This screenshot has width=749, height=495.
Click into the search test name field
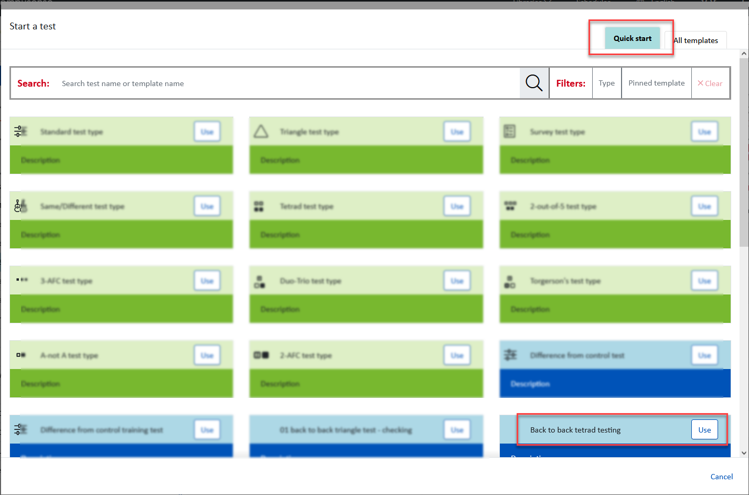[288, 83]
